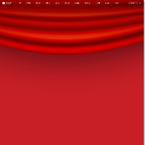Click the red curtain banner image
This screenshot has height=145, width=145.
(x=72, y=27)
